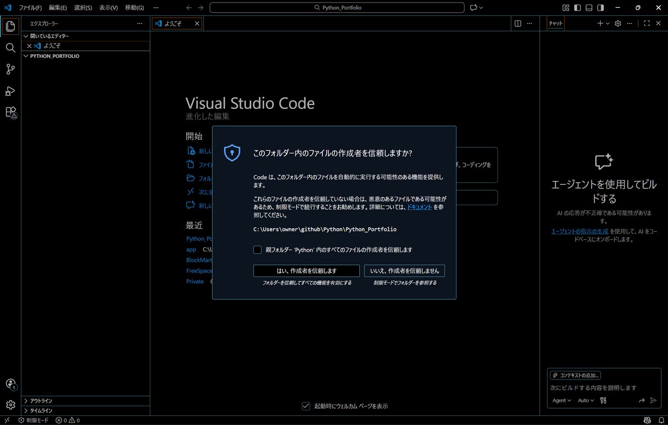
Task: Focus the chat prompt input field
Action: pos(604,388)
